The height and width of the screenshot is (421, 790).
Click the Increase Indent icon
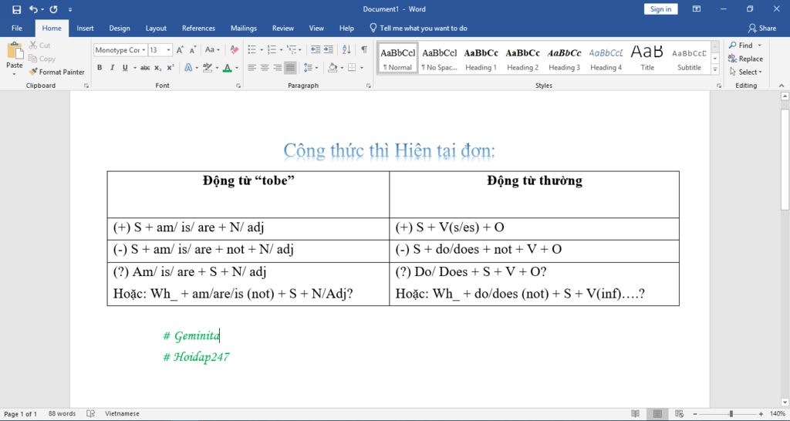point(330,50)
